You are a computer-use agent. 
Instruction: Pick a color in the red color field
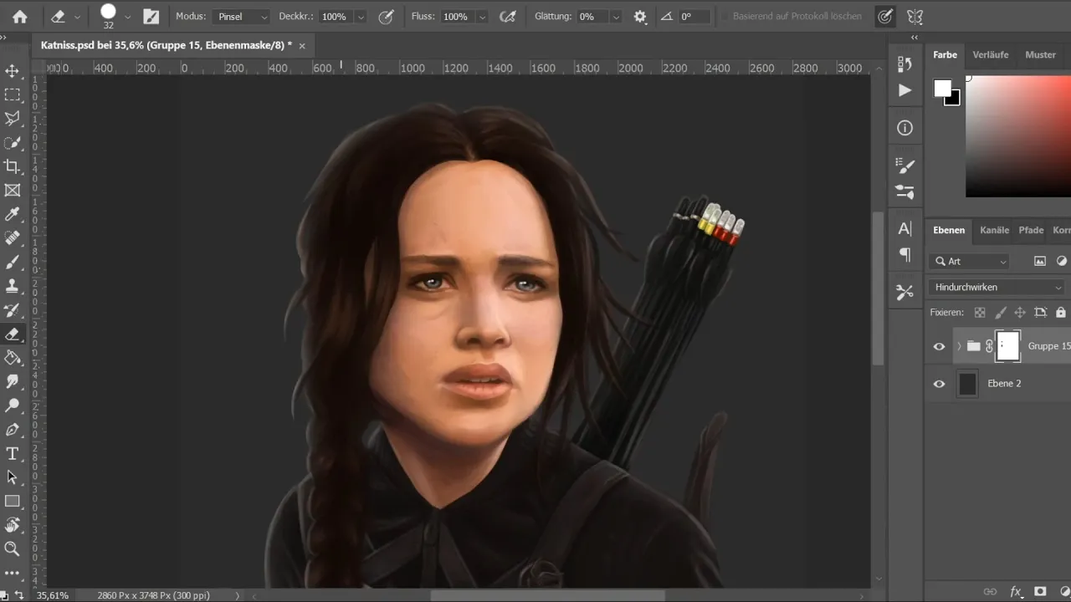click(1018, 135)
